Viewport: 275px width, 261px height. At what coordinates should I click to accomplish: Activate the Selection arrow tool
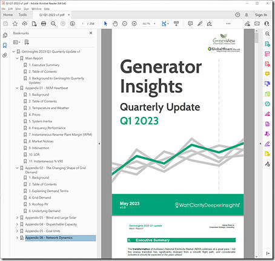pos(105,24)
